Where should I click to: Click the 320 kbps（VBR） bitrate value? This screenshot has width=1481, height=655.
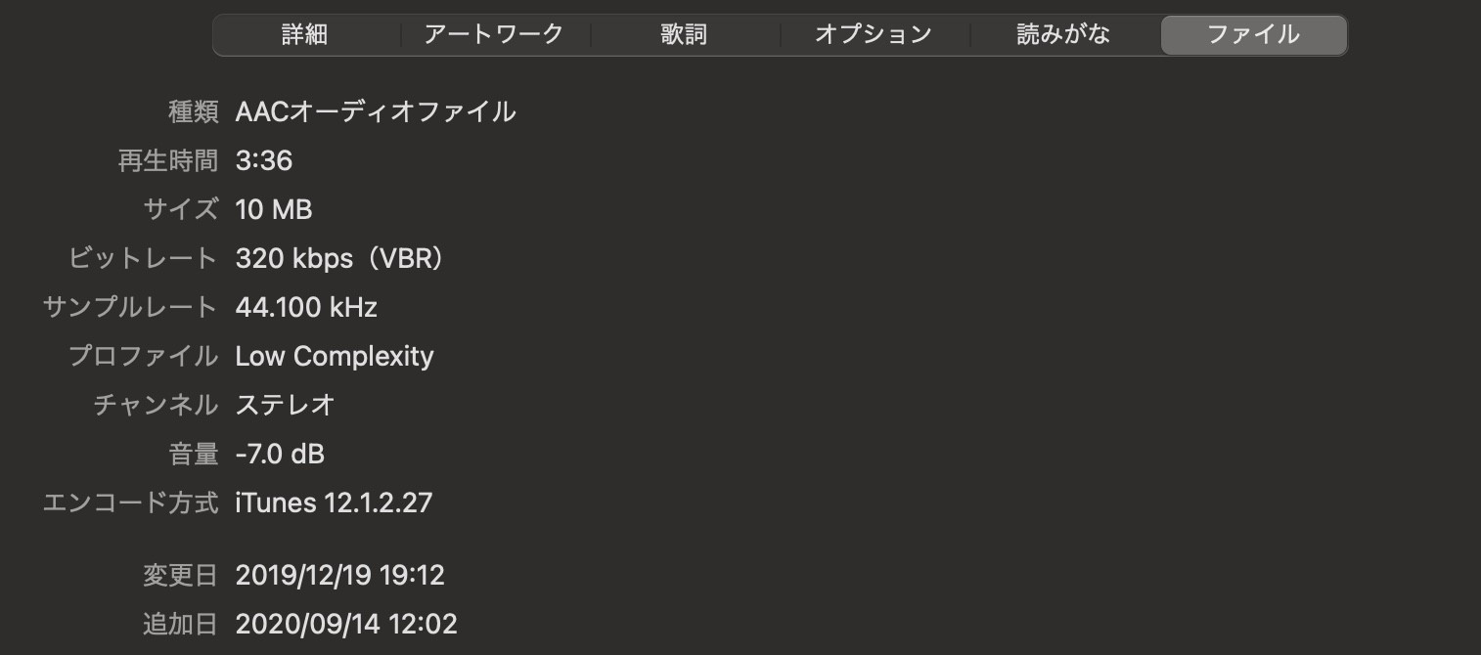click(x=341, y=259)
